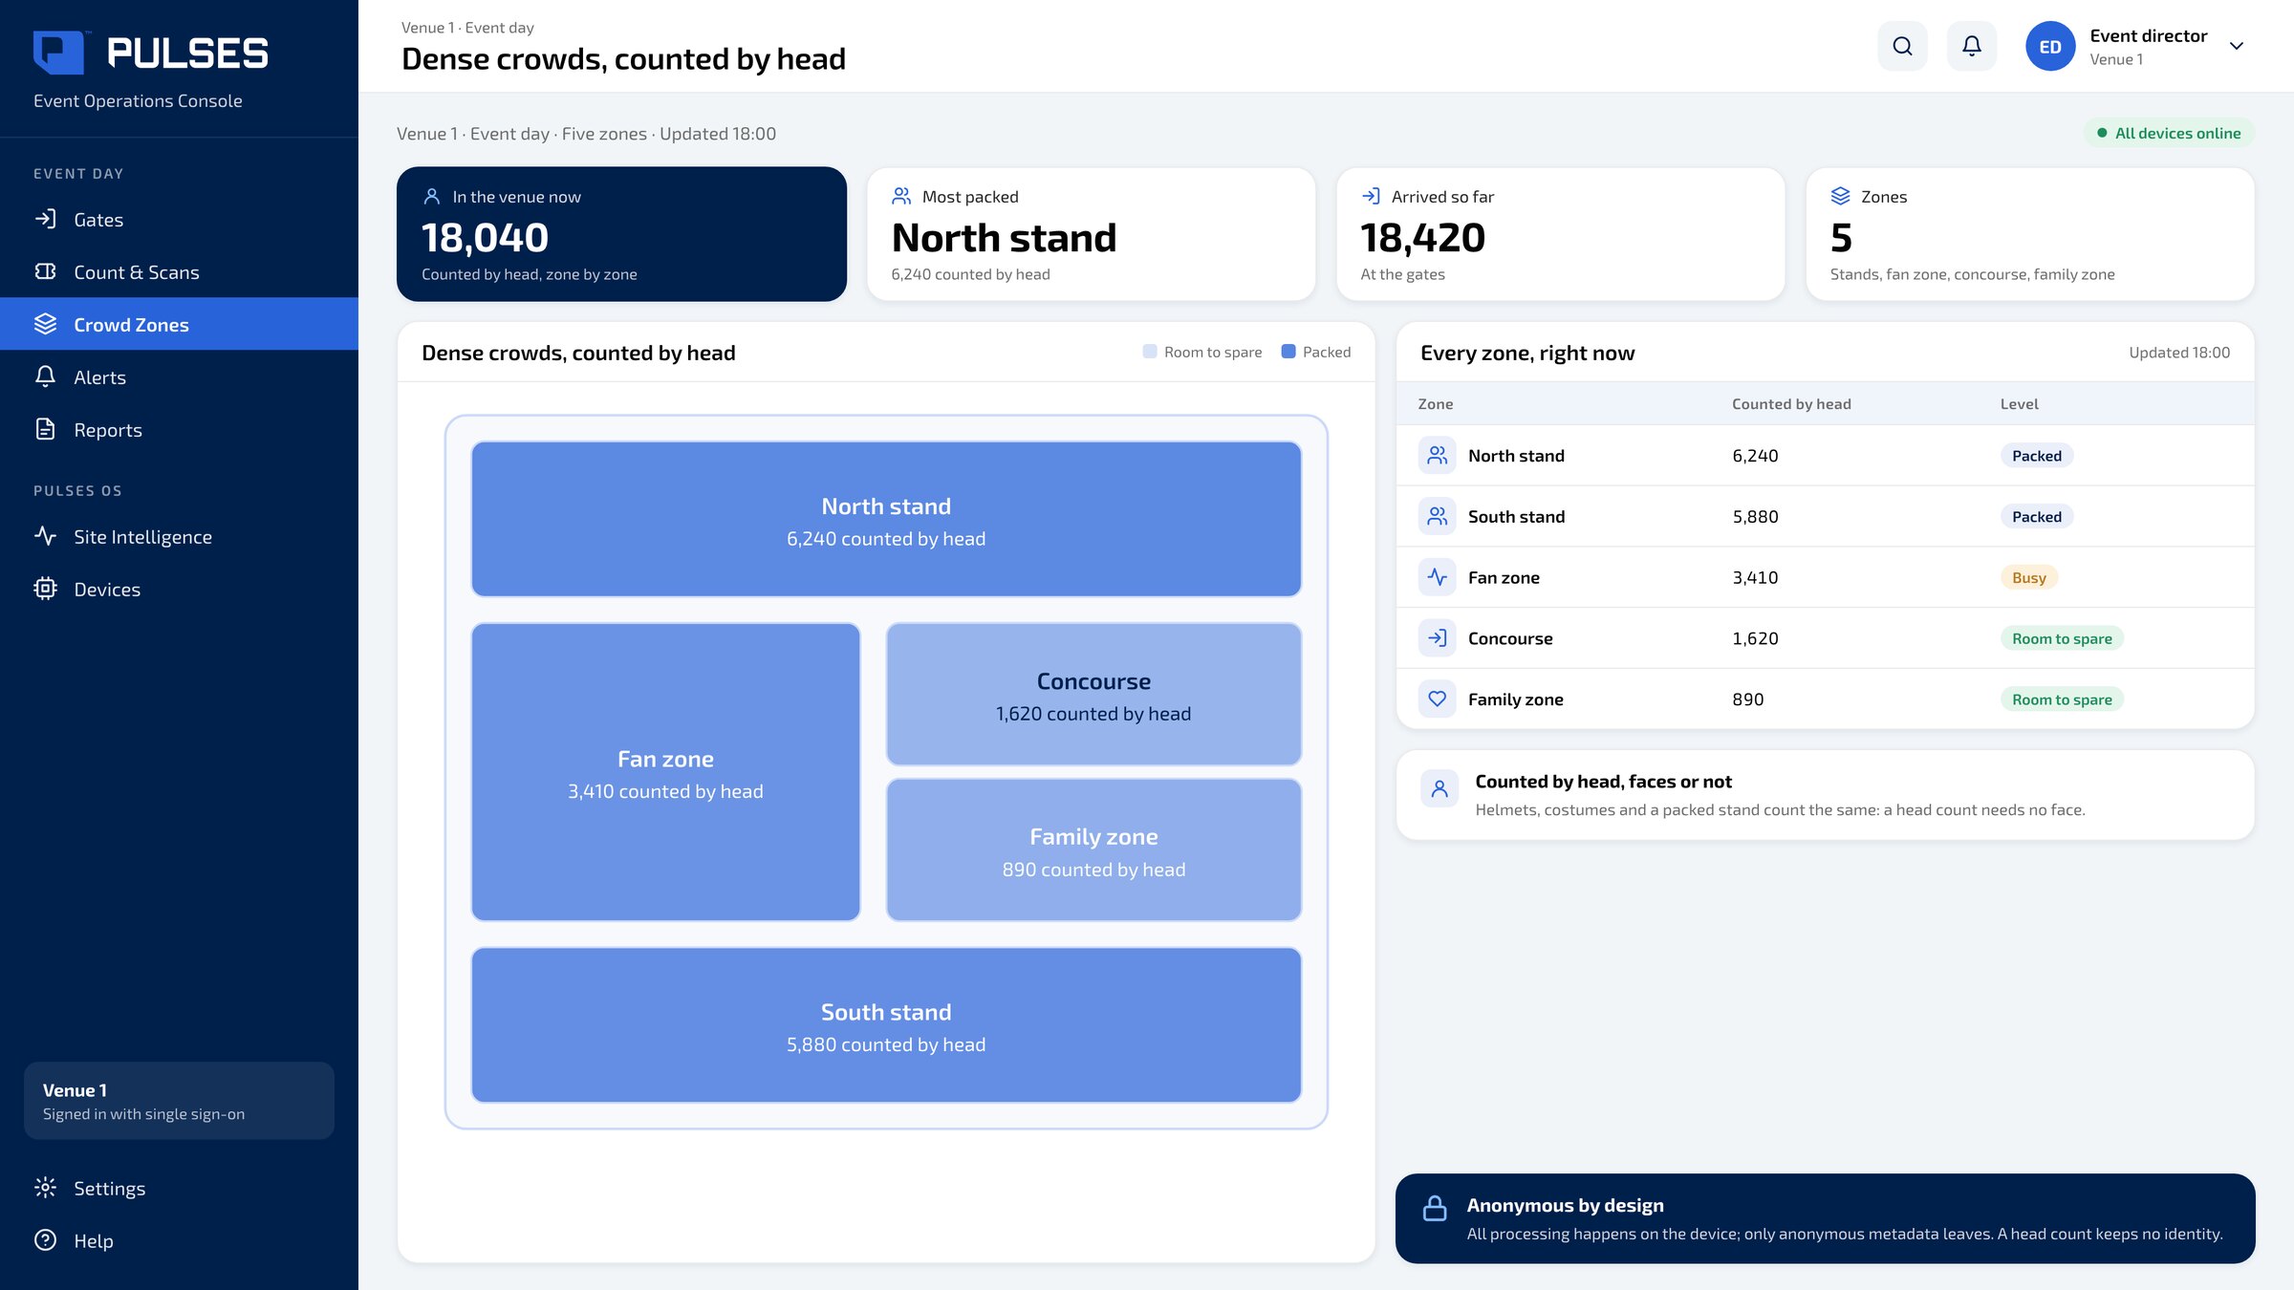Image resolution: width=2294 pixels, height=1290 pixels.
Task: Open Count & Scans section
Action: point(179,272)
